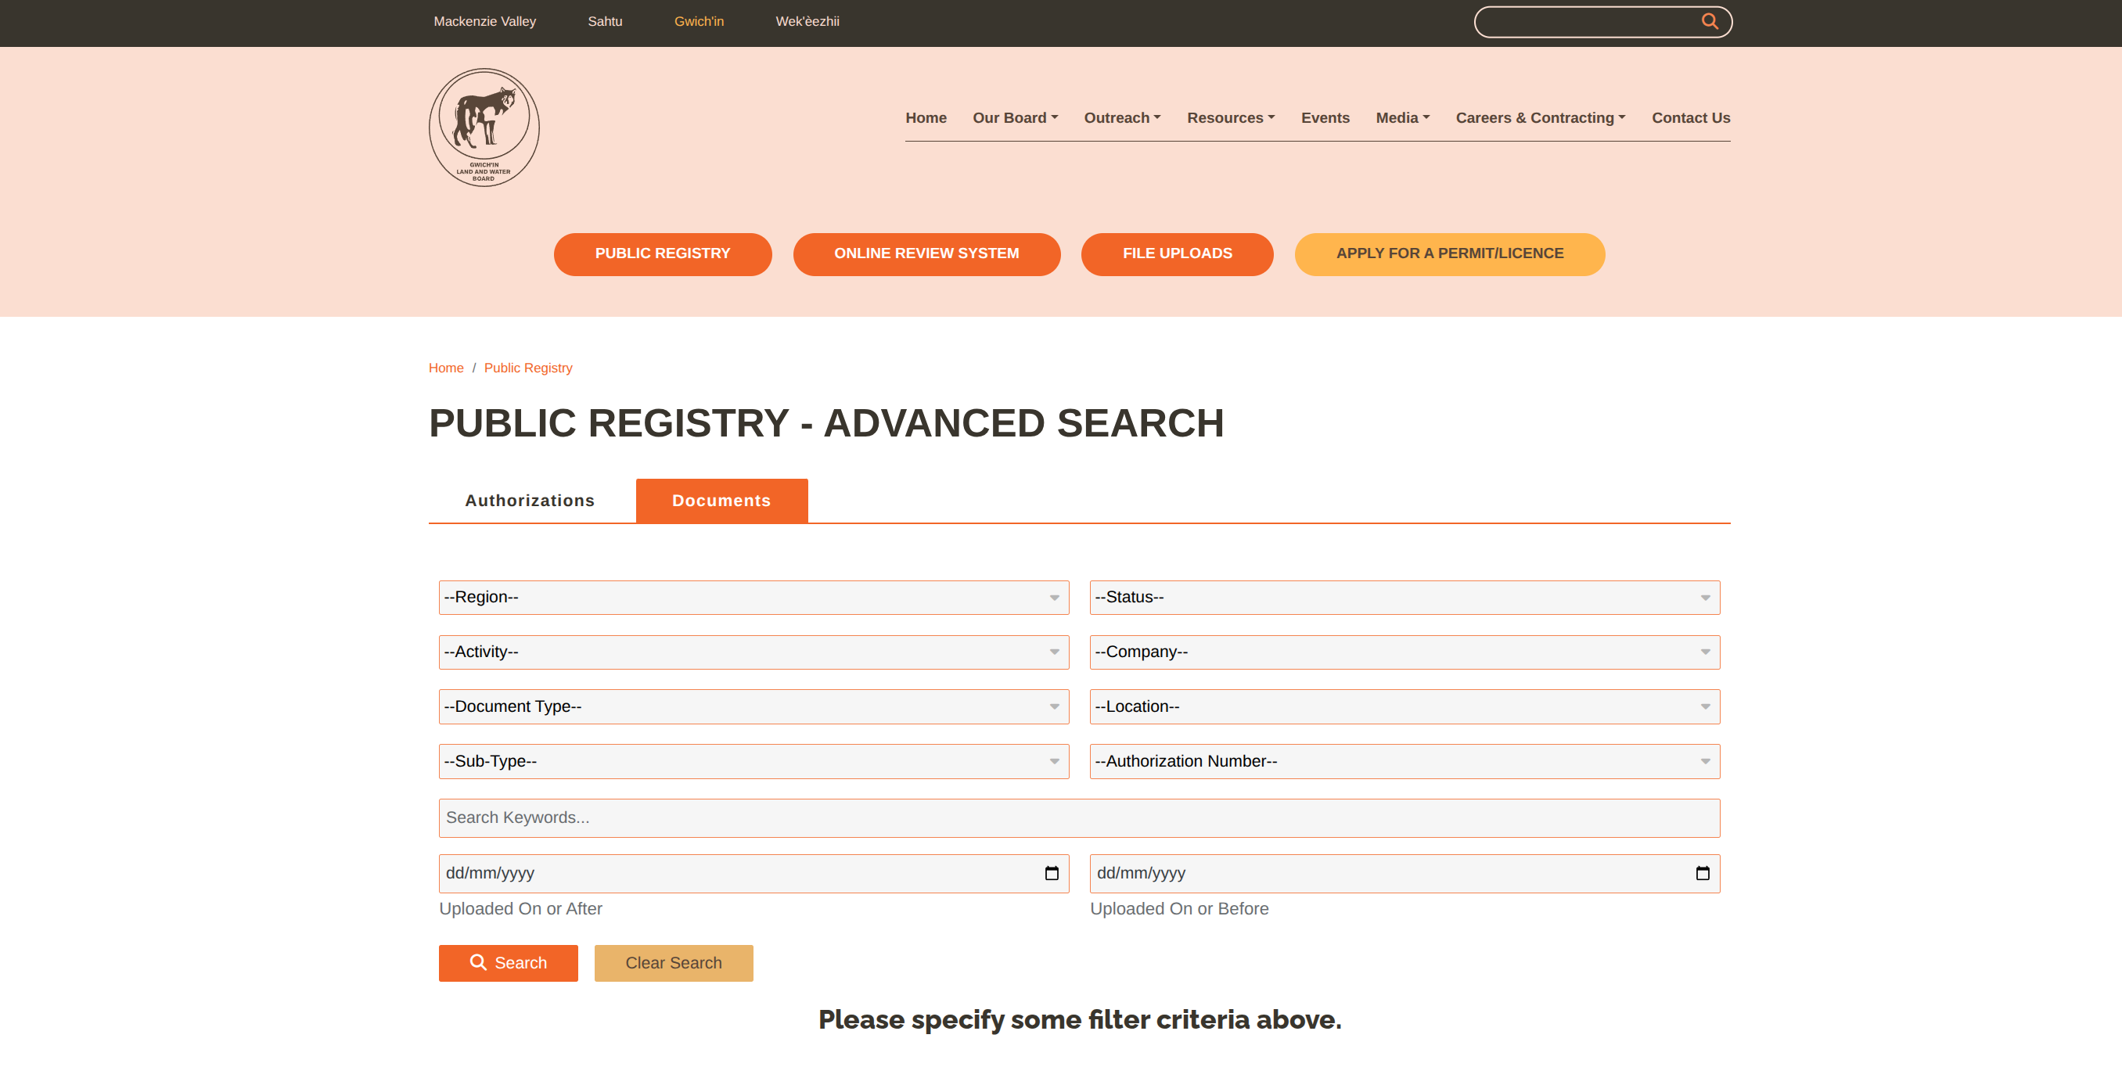Click the Clear Search button

[x=674, y=963]
